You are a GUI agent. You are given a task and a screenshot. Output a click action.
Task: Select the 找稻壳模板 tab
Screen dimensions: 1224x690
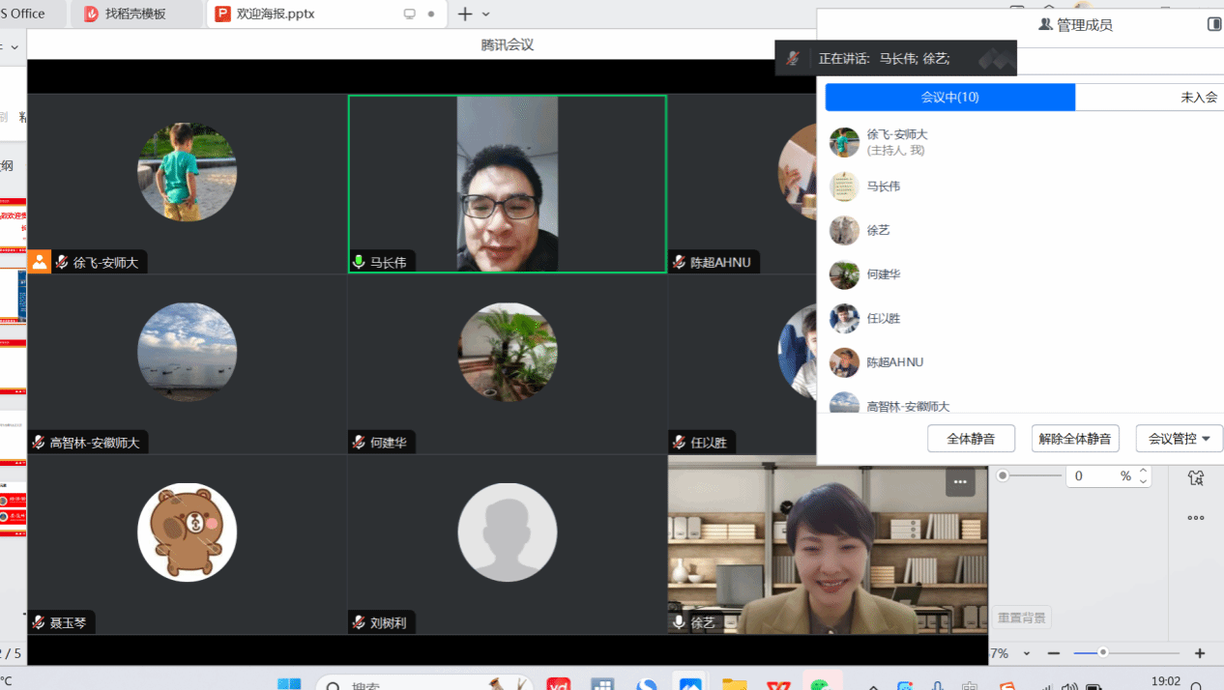click(135, 14)
